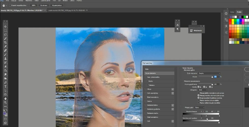Image resolution: width=249 pixels, height=127 pixels.
Task: Select the Smudge tool
Action: (x=5, y=74)
